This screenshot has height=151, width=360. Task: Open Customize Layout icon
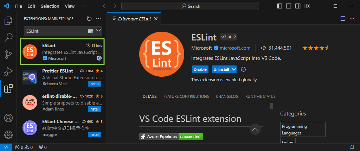pos(307,6)
